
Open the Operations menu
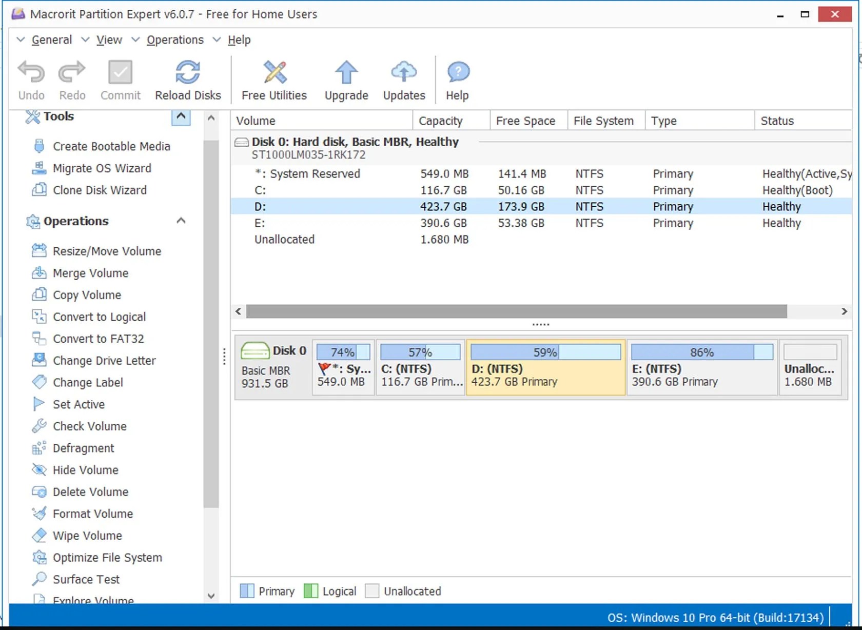click(174, 40)
